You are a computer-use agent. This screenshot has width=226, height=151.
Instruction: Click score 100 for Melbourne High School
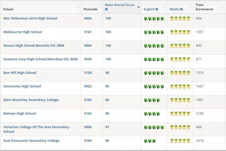click(108, 32)
